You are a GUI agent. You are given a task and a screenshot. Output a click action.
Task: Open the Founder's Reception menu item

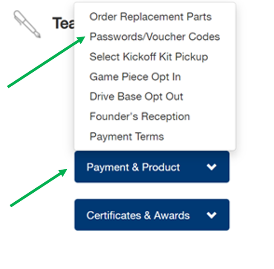pyautogui.click(x=139, y=116)
